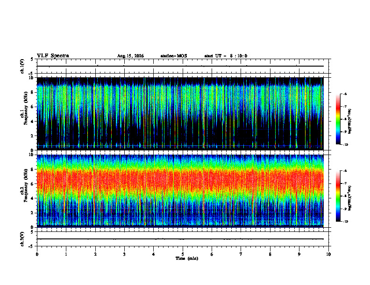Click the ch.1 frequency tick label "8"
This screenshot has width=370, height=285.
point(33,92)
